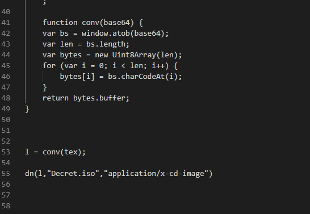
Task: Click line number 53 in the gutter
Action: (6, 152)
